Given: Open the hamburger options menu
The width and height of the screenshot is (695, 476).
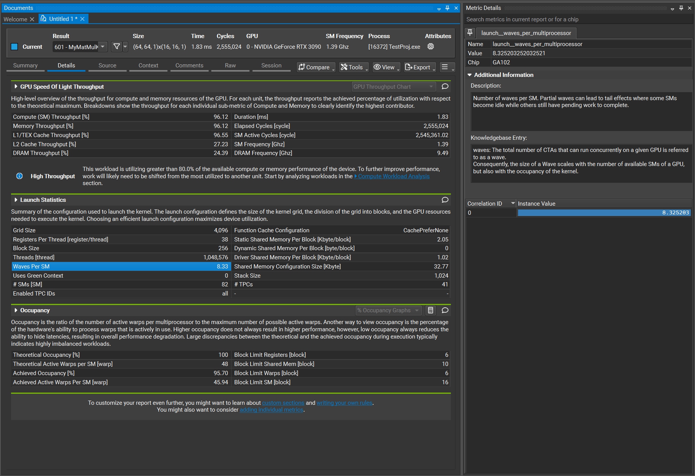Looking at the screenshot, I should pyautogui.click(x=447, y=67).
